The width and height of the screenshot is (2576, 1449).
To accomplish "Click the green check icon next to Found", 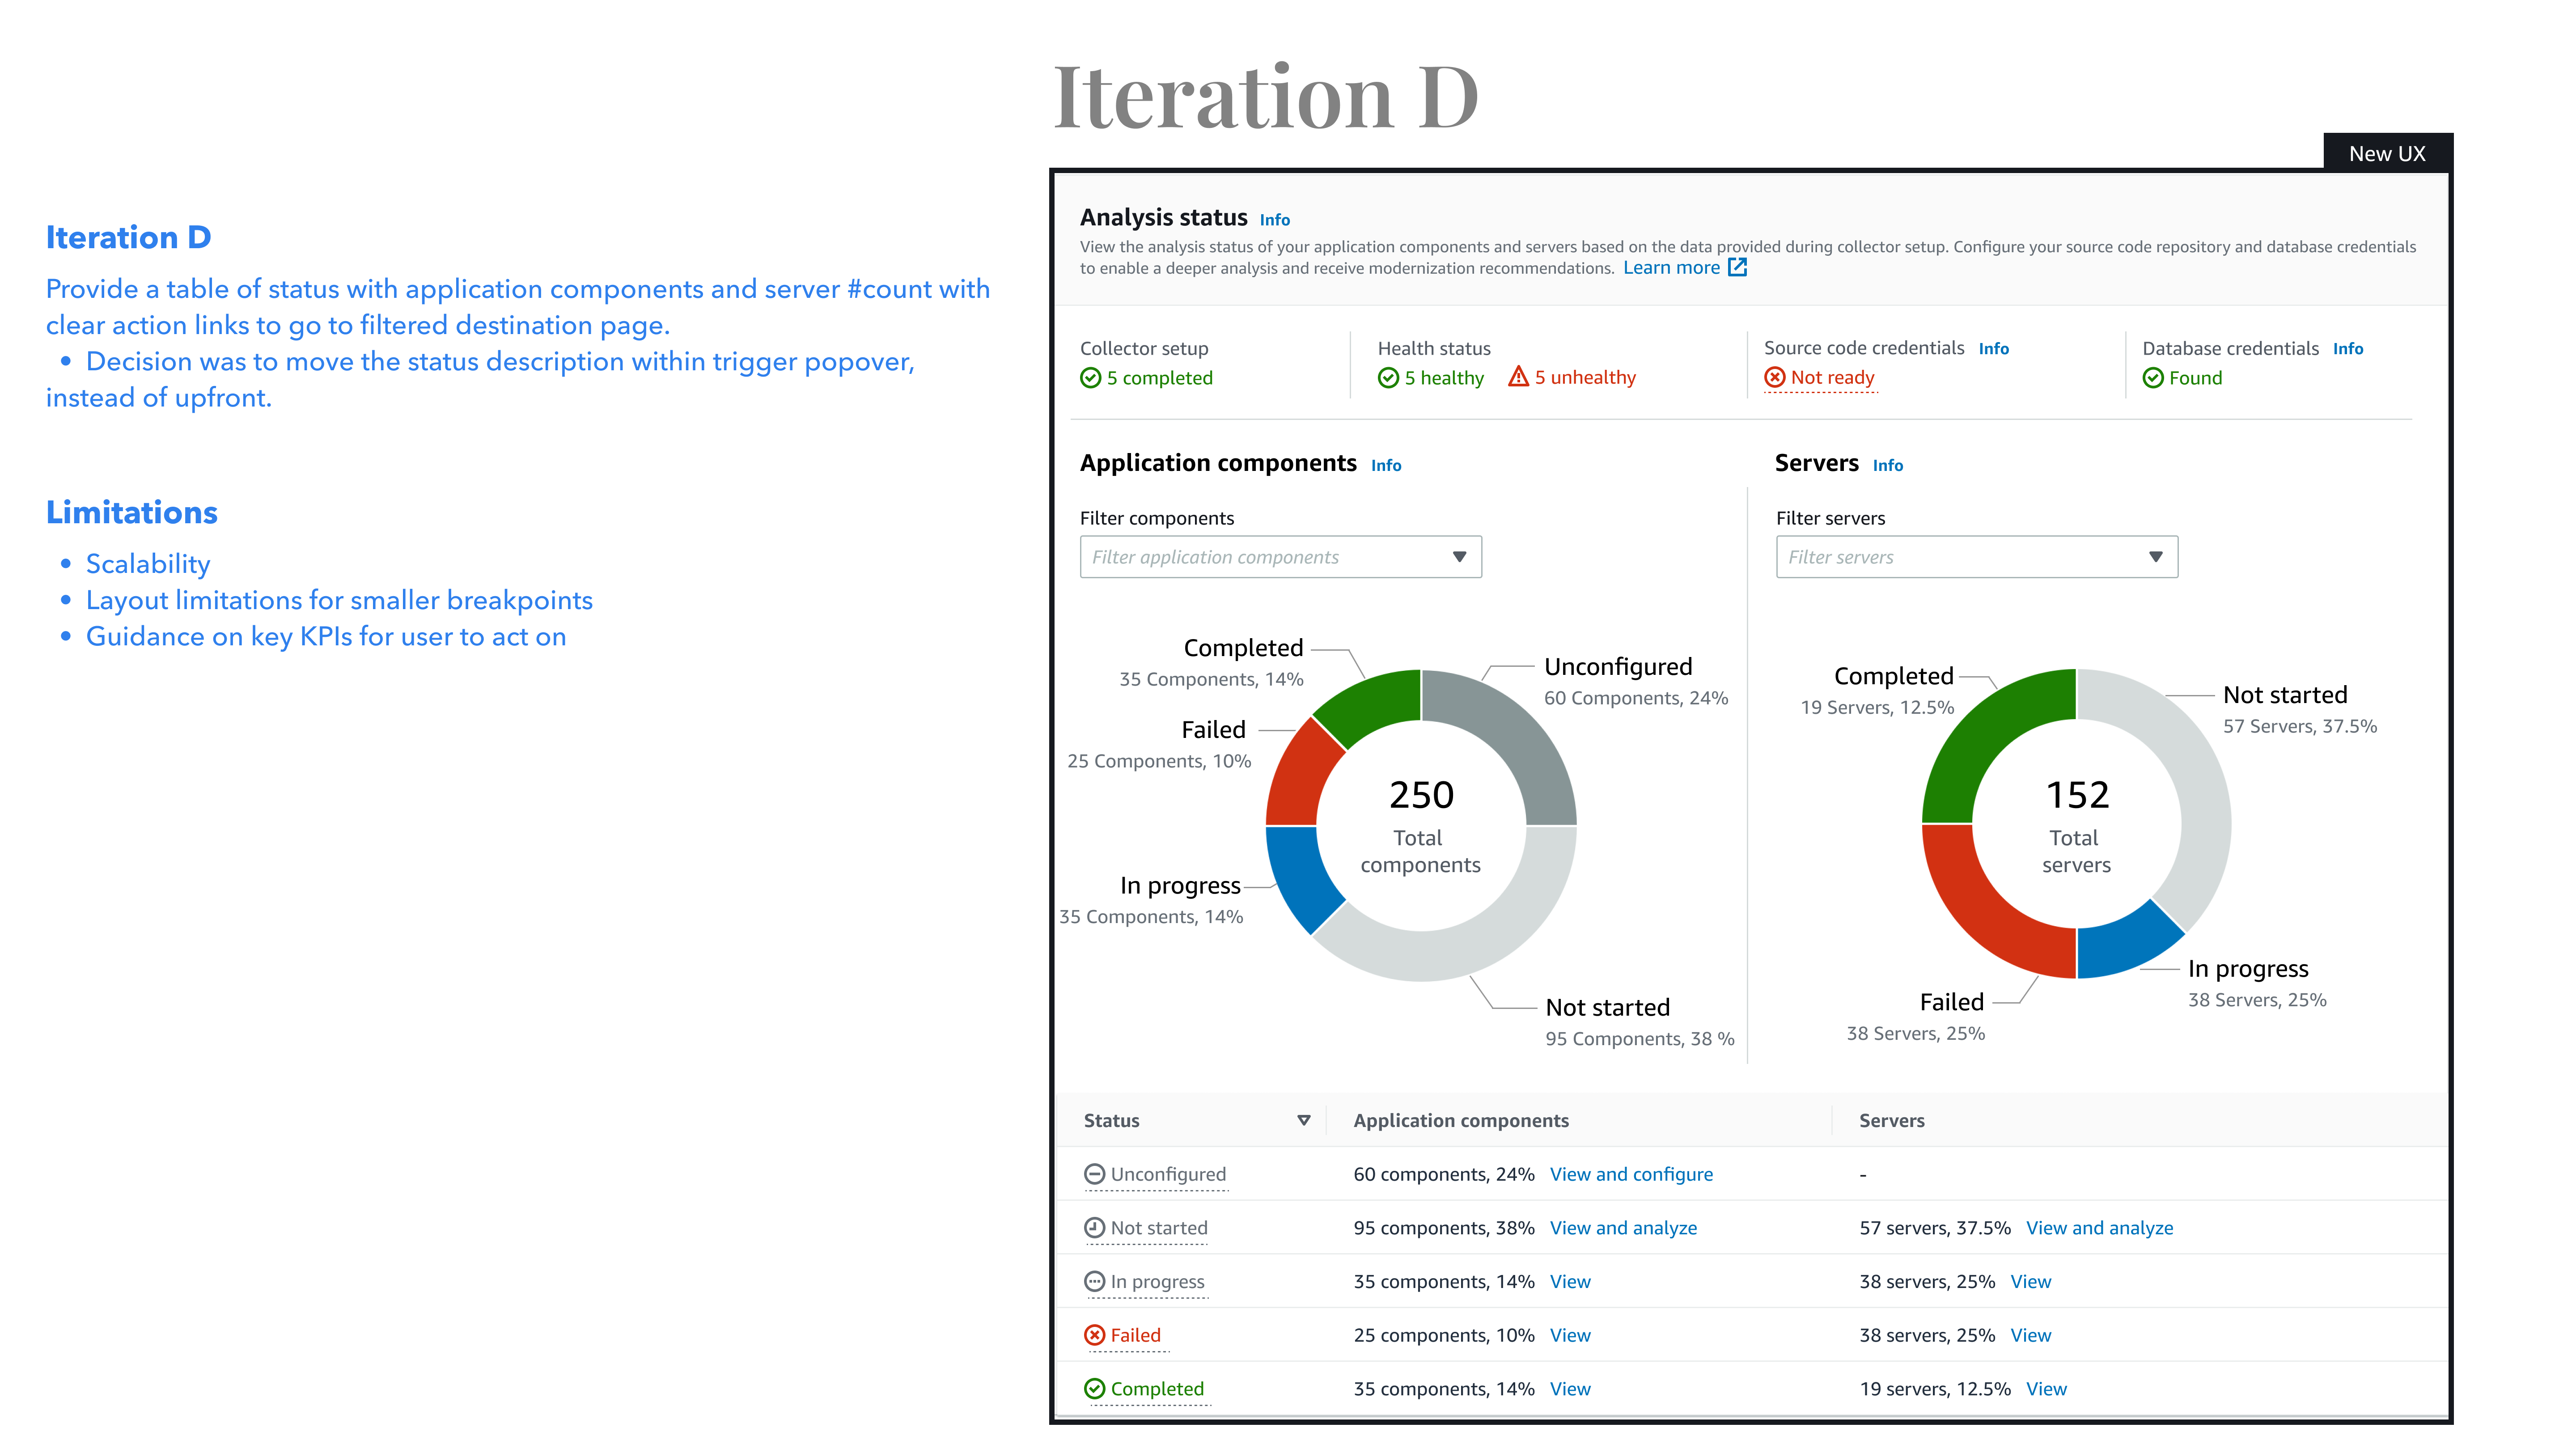I will [x=2153, y=378].
